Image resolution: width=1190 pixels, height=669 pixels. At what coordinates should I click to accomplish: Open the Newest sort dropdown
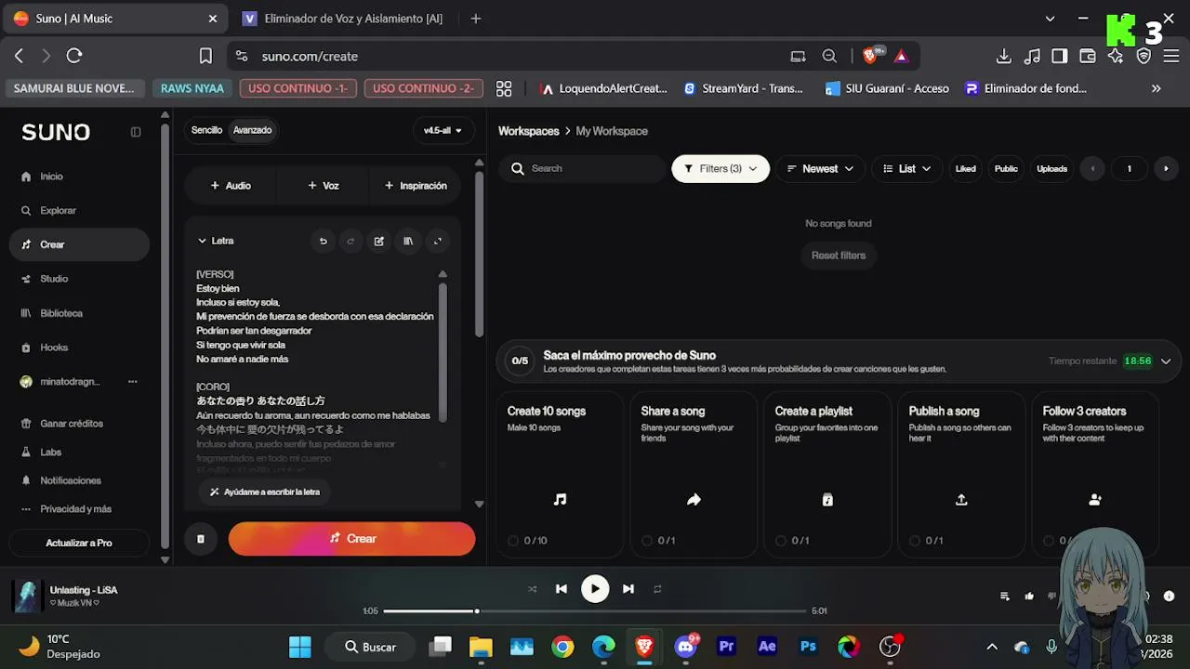click(820, 168)
